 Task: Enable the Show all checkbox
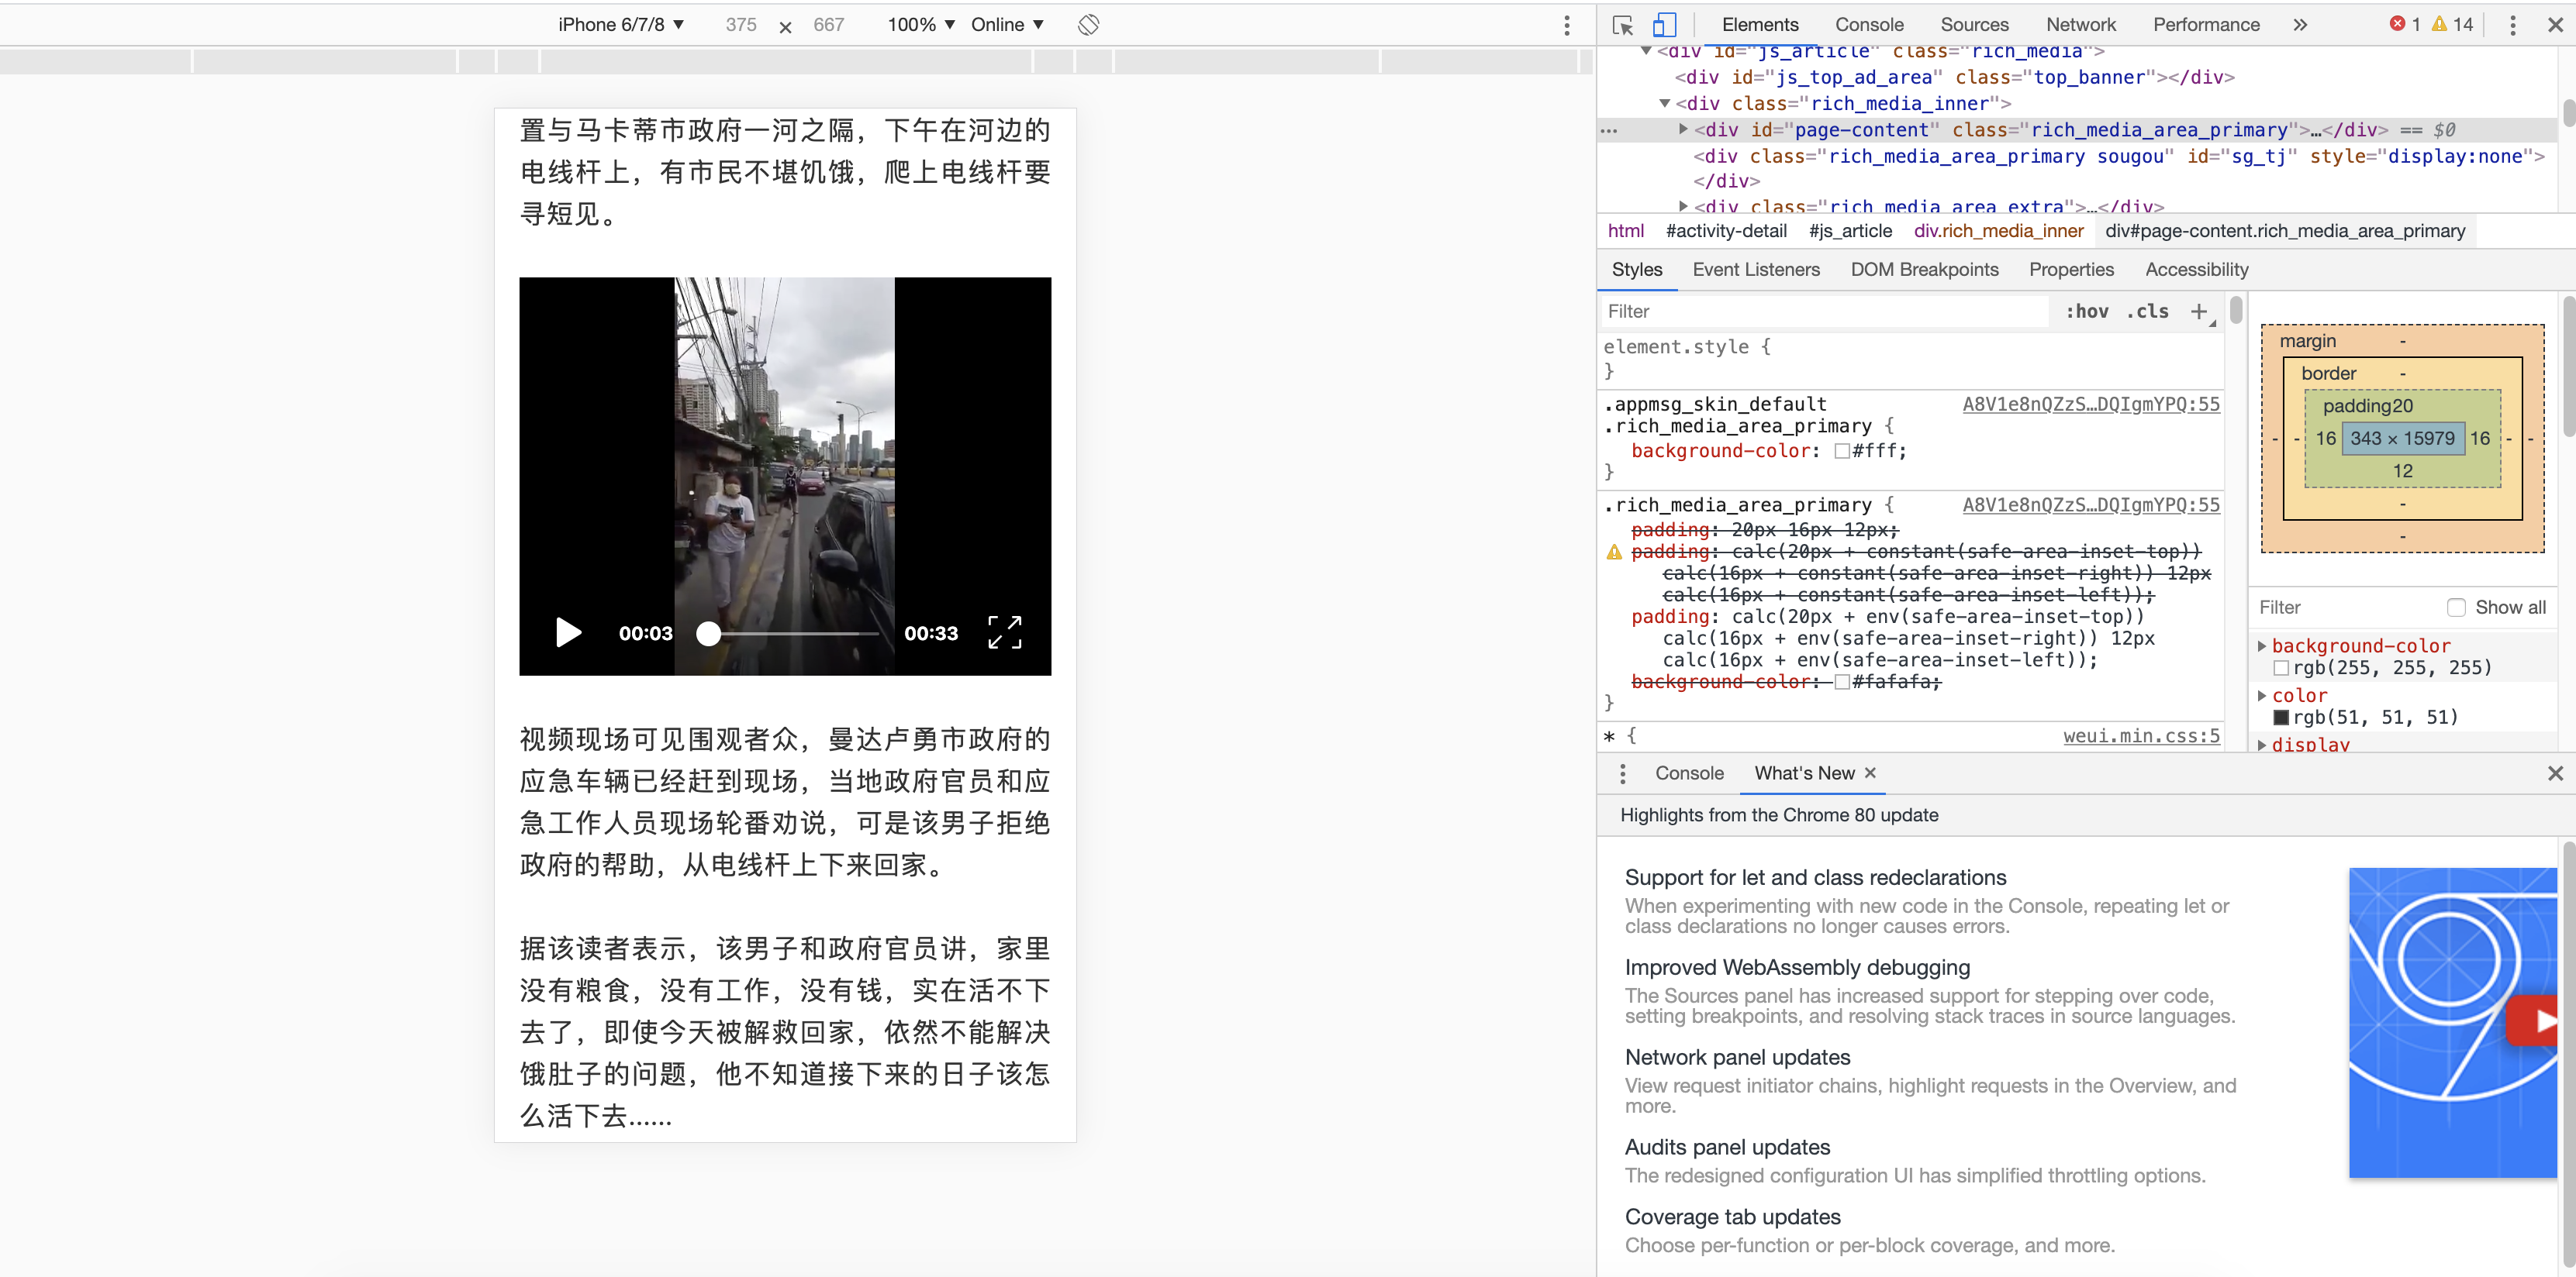[x=2456, y=608]
